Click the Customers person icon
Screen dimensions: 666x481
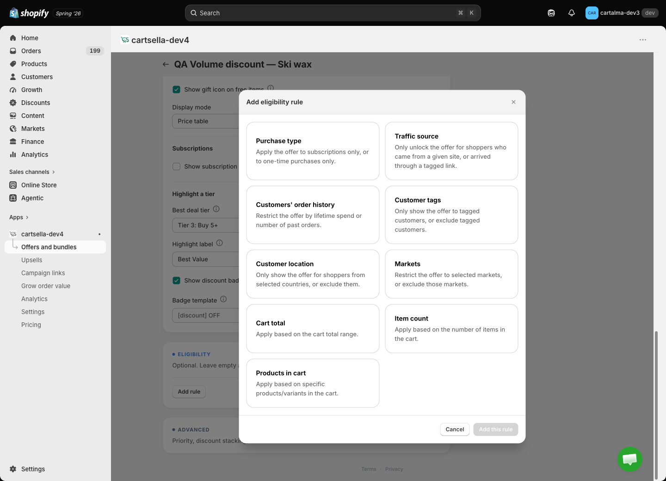tap(13, 77)
